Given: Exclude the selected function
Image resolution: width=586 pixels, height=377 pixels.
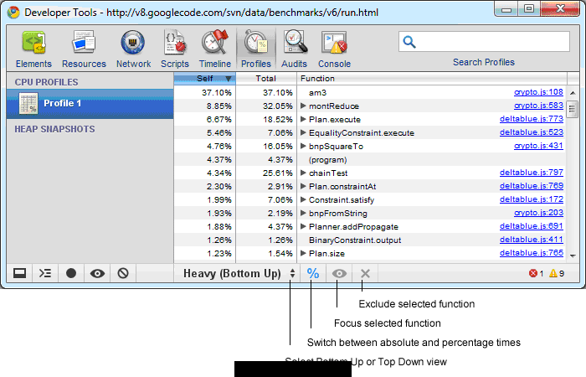Looking at the screenshot, I should (365, 273).
